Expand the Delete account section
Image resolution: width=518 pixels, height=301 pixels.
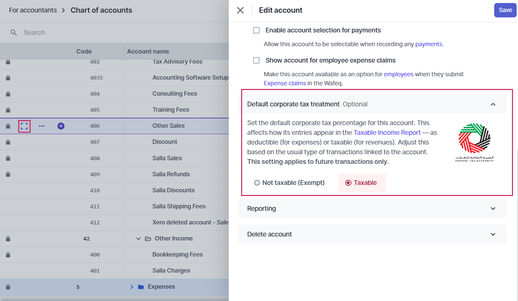[372, 234]
